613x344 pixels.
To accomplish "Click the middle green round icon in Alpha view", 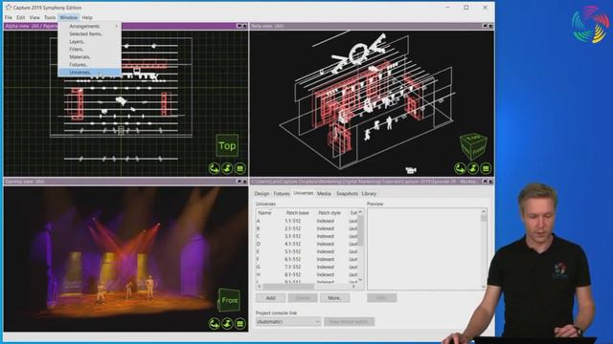I will click(227, 168).
